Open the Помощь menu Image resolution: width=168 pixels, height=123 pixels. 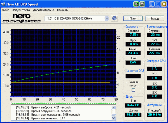62,10
